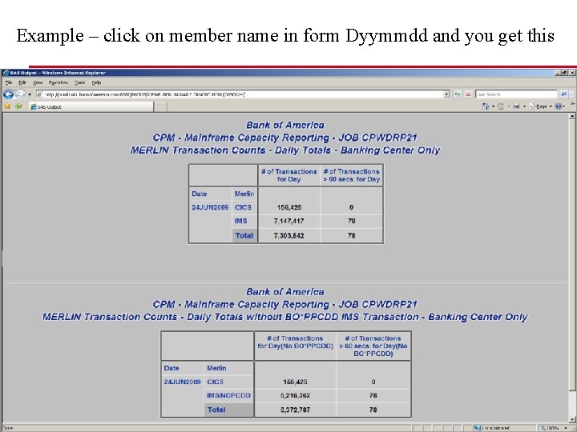
Task: Open the zoom level dropdown arrow
Action: (x=565, y=428)
